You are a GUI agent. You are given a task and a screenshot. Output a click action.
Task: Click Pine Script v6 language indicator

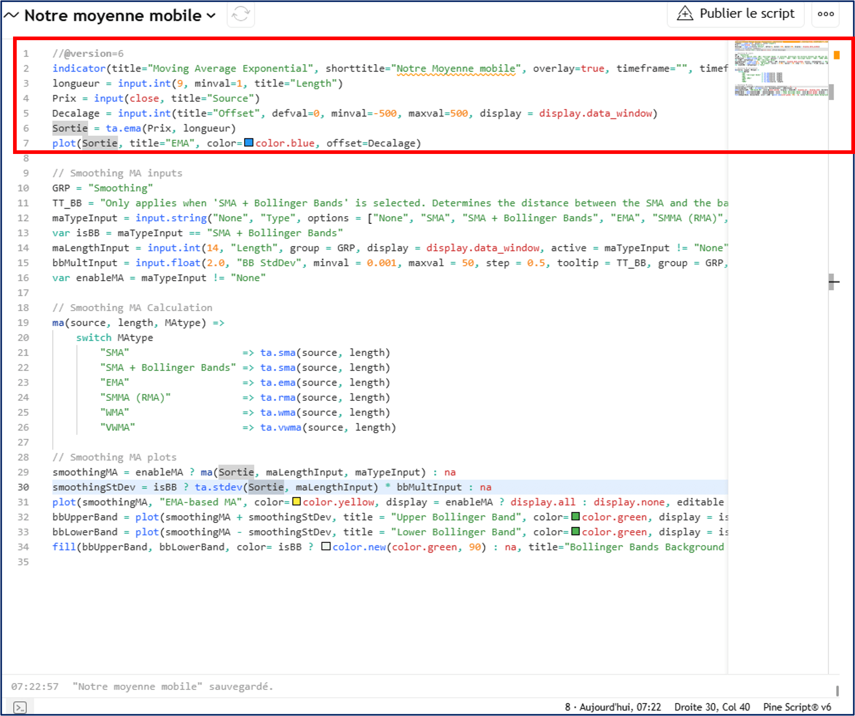click(797, 707)
